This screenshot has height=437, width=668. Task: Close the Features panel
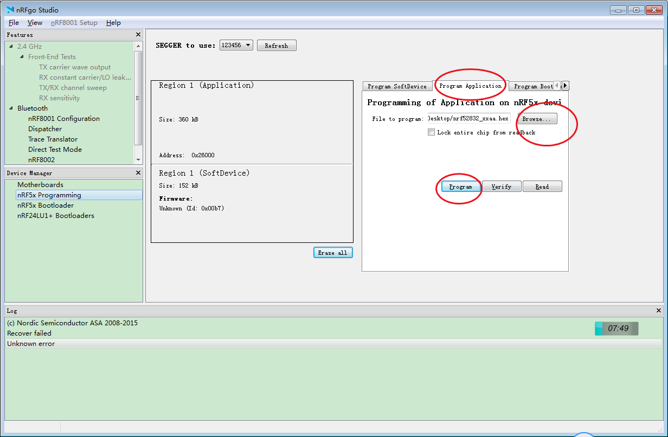point(138,35)
